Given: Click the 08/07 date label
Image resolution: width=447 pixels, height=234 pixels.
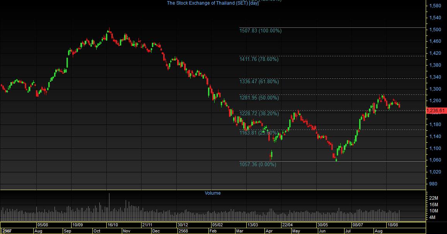Looking at the screenshot, I should point(358,225).
